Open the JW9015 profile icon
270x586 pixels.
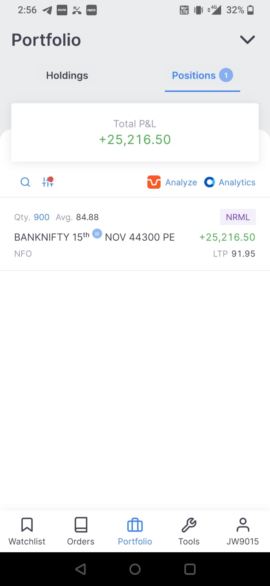click(243, 524)
